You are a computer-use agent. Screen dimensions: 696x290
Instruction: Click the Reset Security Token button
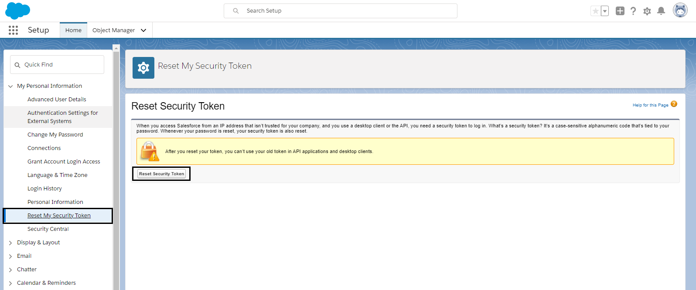161,173
